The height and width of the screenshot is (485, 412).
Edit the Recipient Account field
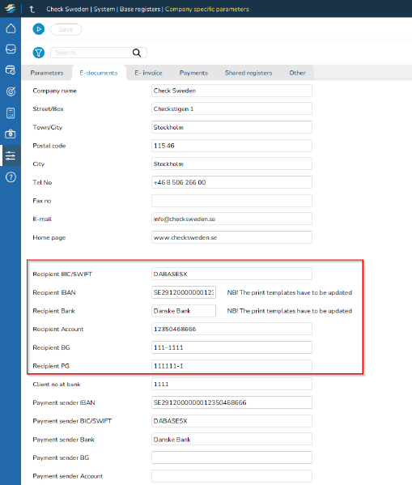pyautogui.click(x=231, y=329)
